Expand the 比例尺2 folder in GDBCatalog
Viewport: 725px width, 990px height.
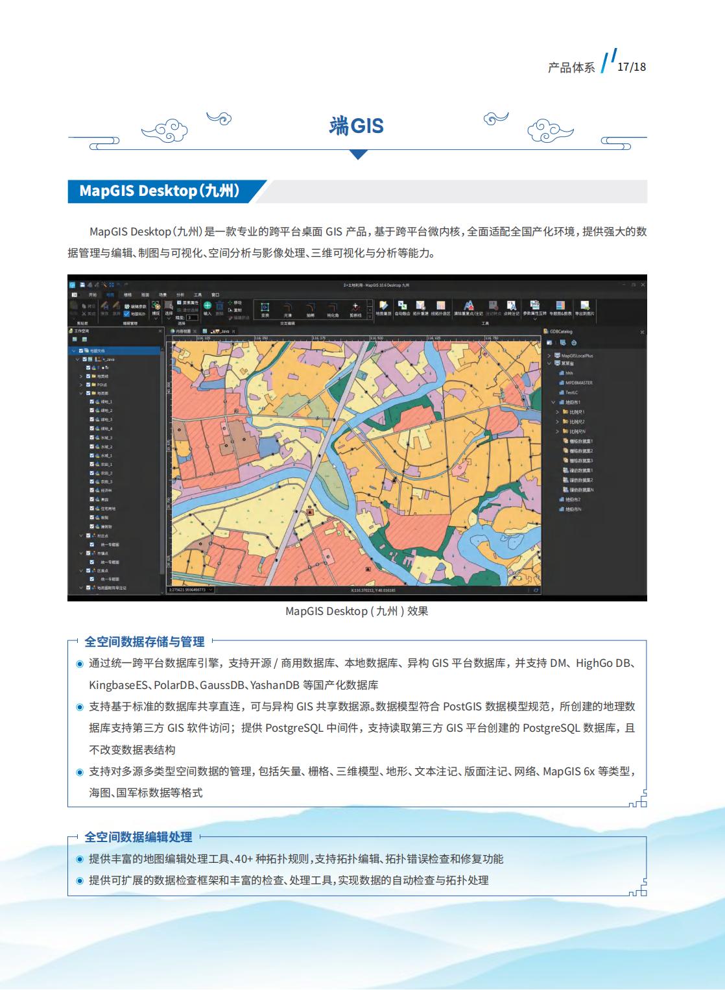click(x=558, y=422)
